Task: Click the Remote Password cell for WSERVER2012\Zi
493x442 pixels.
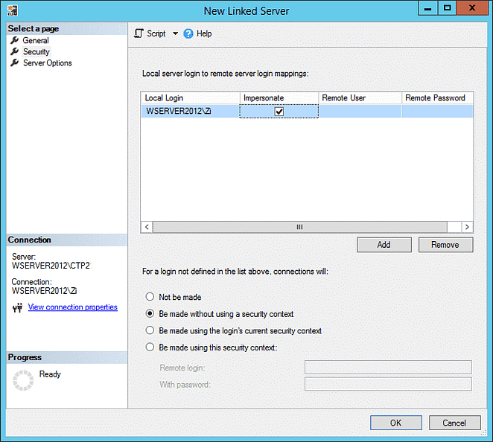Action: tap(438, 111)
